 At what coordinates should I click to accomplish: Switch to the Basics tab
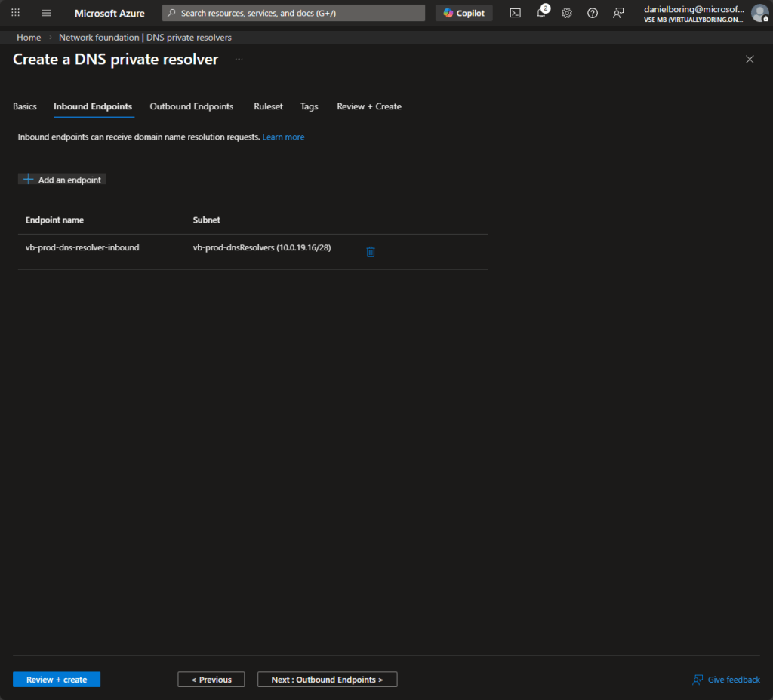tap(25, 106)
